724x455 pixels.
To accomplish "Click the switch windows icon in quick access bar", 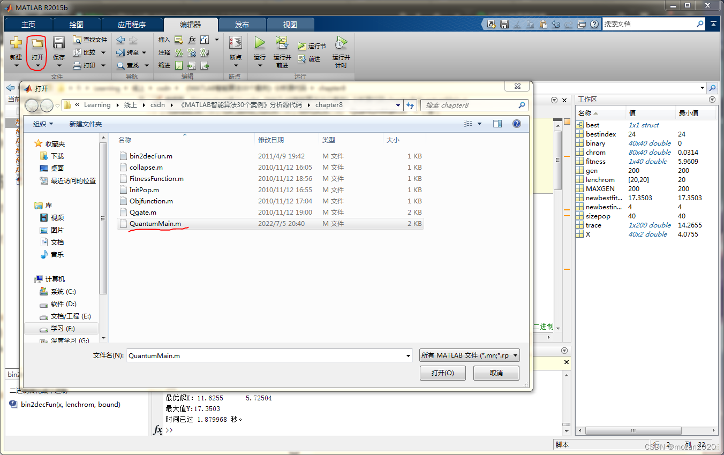I will tap(582, 24).
